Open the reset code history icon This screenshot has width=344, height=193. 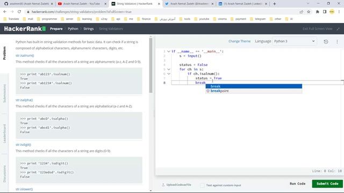326,42
